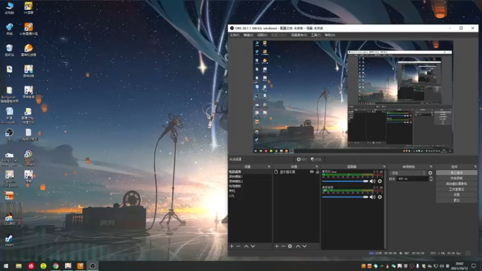Open Settings from the Controls dock
The image size is (482, 271).
point(457,195)
